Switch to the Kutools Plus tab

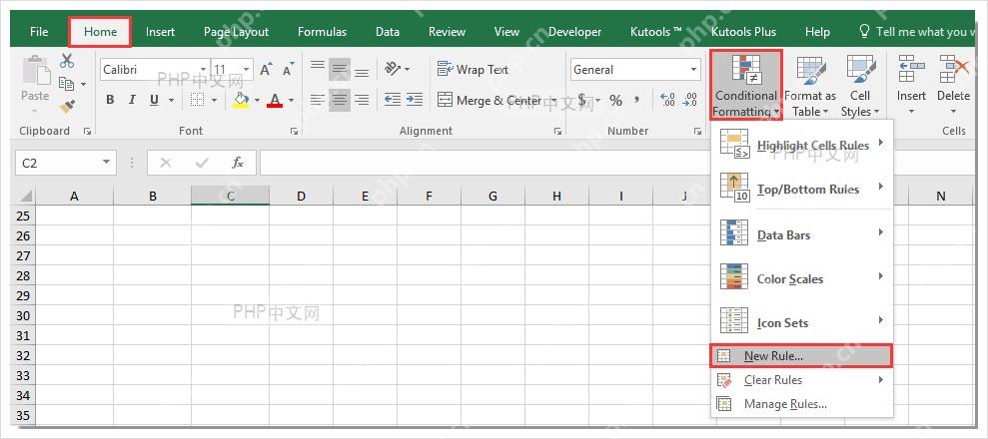(744, 32)
